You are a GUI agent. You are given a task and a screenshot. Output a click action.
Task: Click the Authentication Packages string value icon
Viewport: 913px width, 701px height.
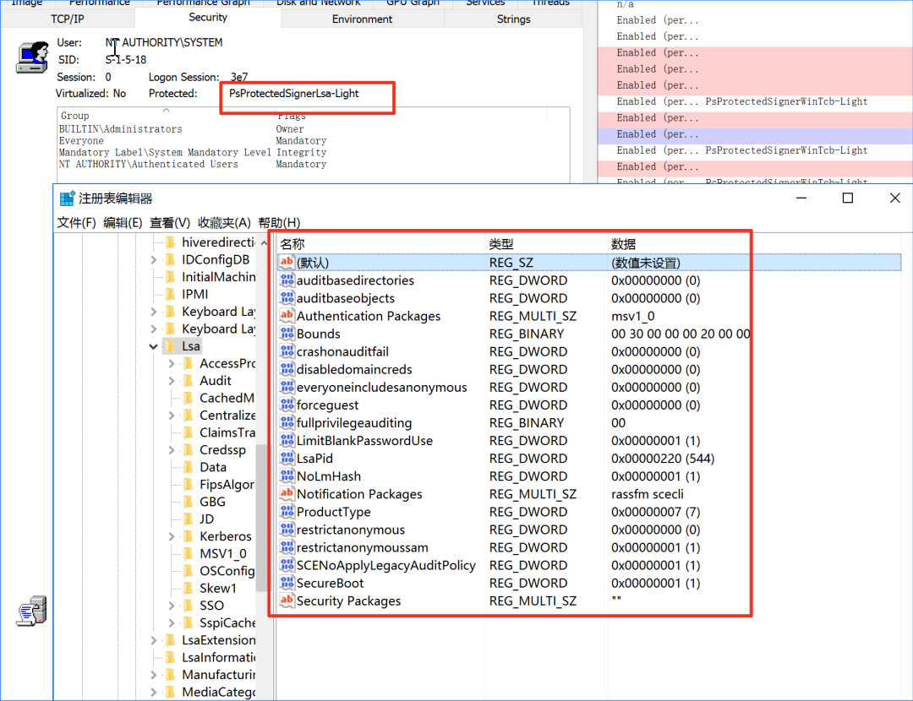(287, 316)
